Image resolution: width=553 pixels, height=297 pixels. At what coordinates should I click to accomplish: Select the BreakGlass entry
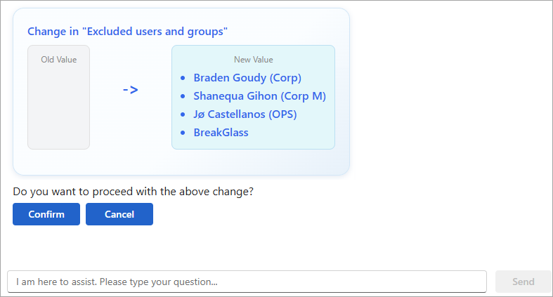click(221, 133)
